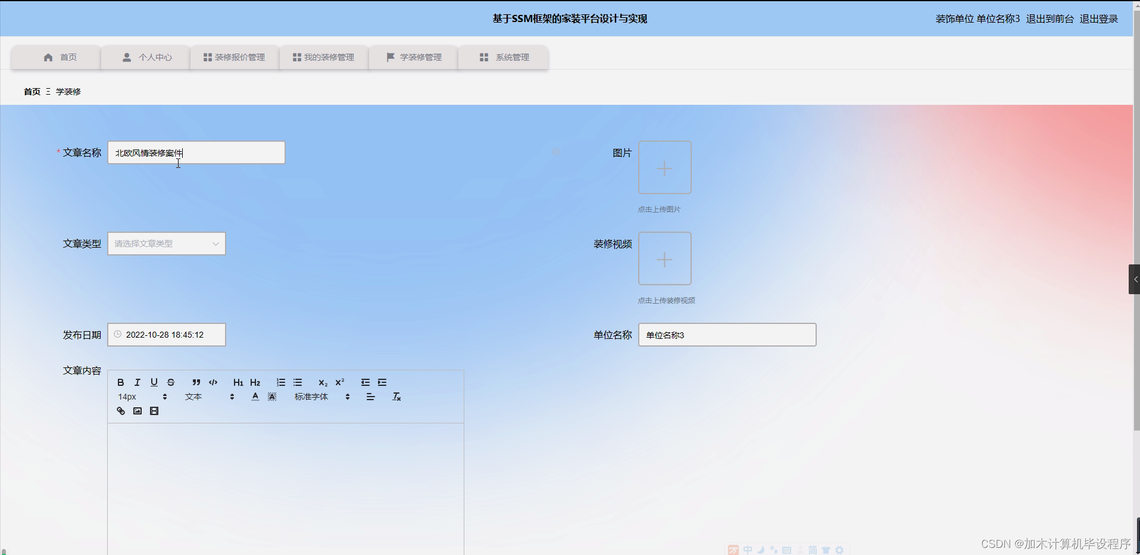Apply italic formatting
1140x555 pixels.
138,382
